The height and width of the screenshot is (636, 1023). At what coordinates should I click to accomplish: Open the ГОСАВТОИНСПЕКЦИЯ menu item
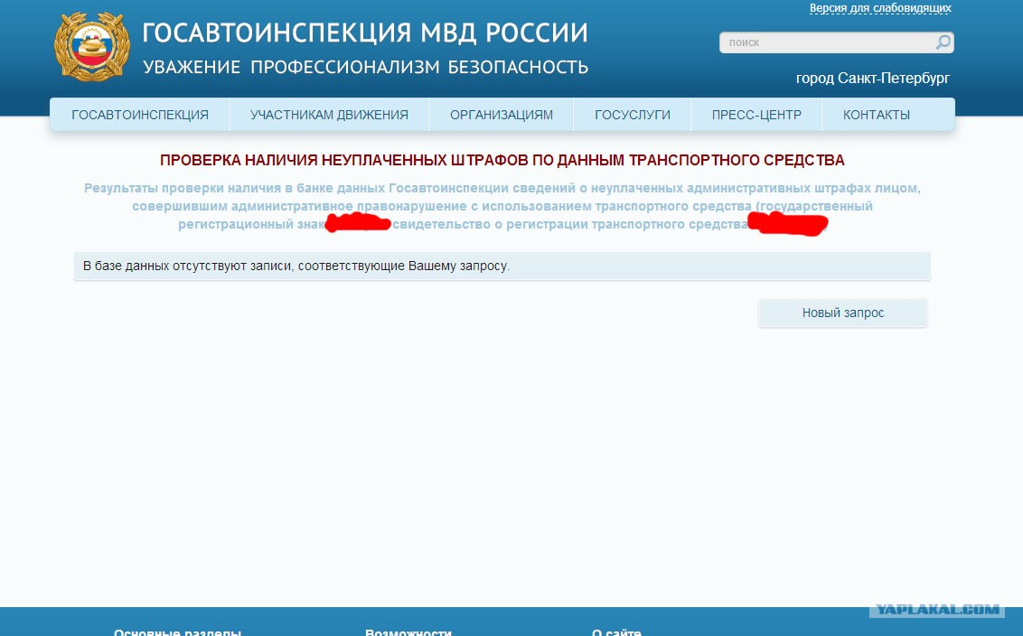[139, 115]
